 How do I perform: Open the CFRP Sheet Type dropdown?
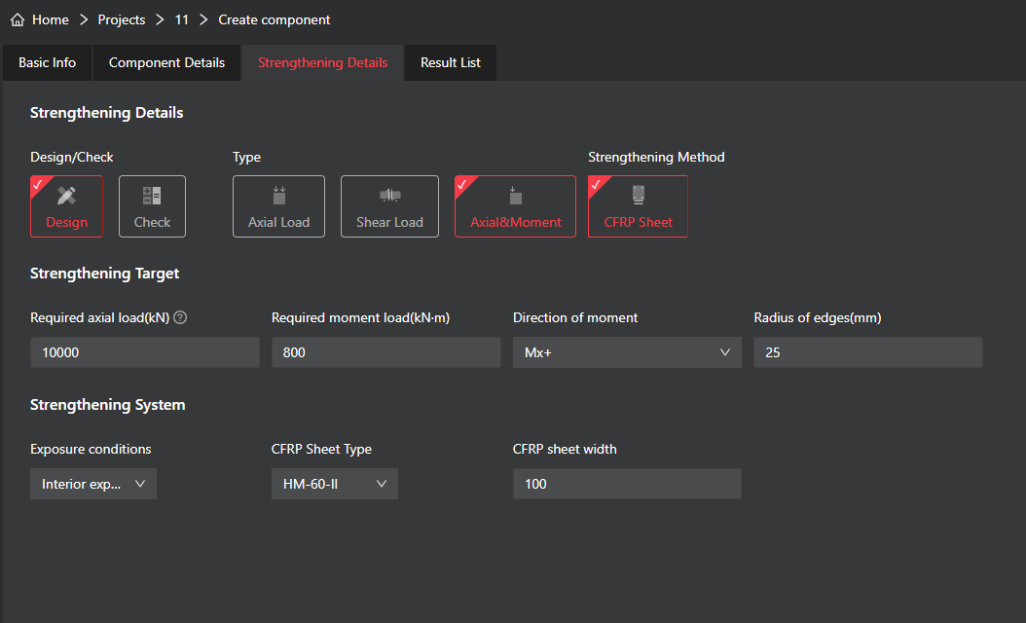click(334, 484)
